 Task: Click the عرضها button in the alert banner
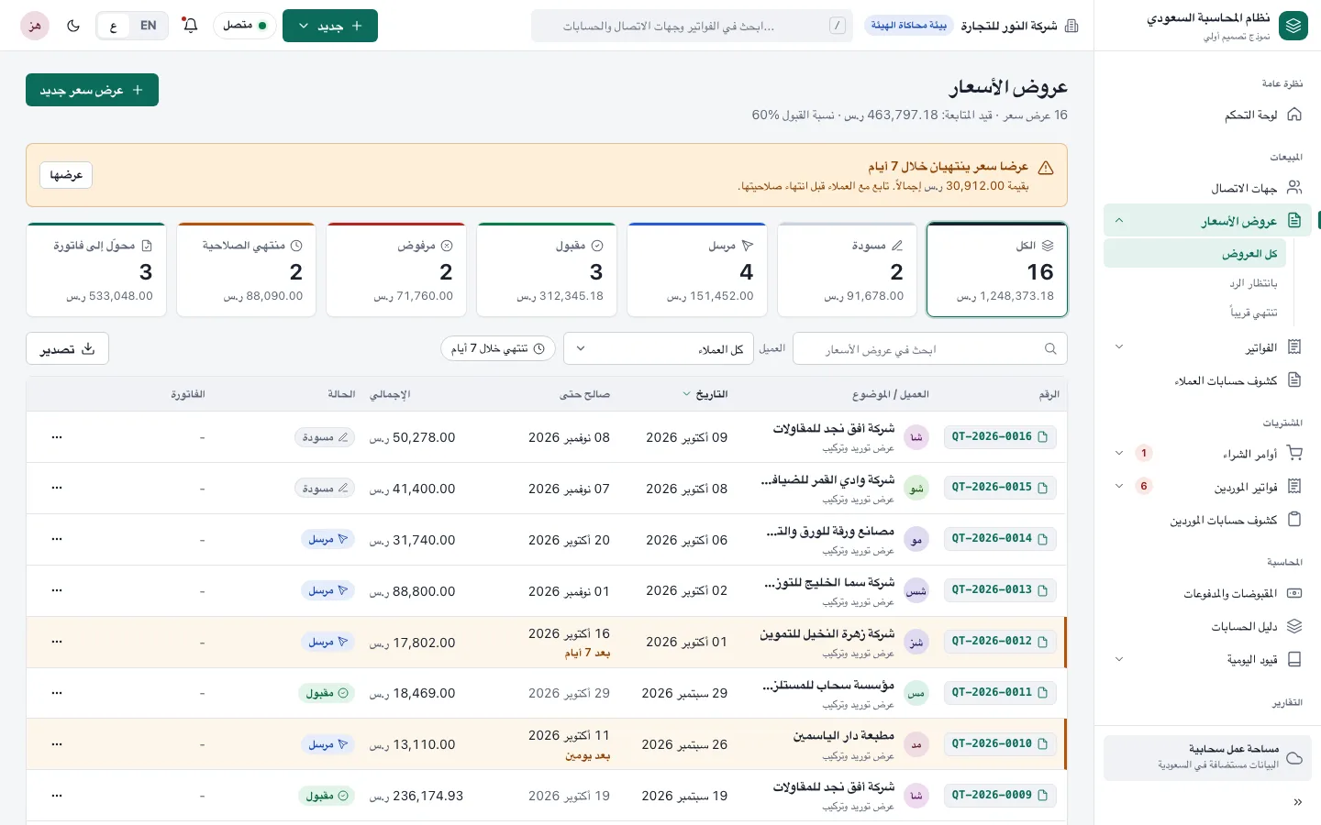point(66,175)
